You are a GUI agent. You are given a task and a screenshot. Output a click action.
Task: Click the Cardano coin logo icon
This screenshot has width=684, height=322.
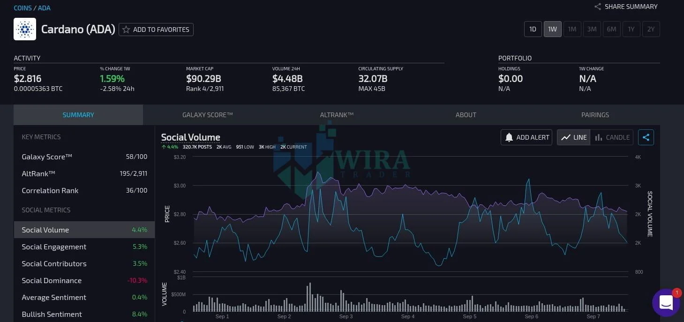tap(25, 30)
